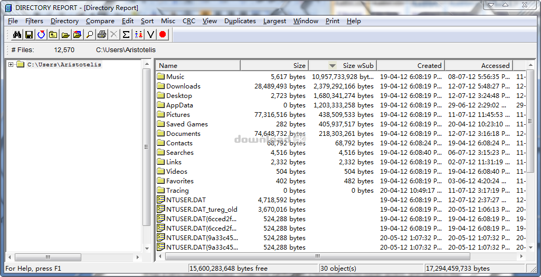Open the Largest menu
This screenshot has height=277, width=541.
274,21
